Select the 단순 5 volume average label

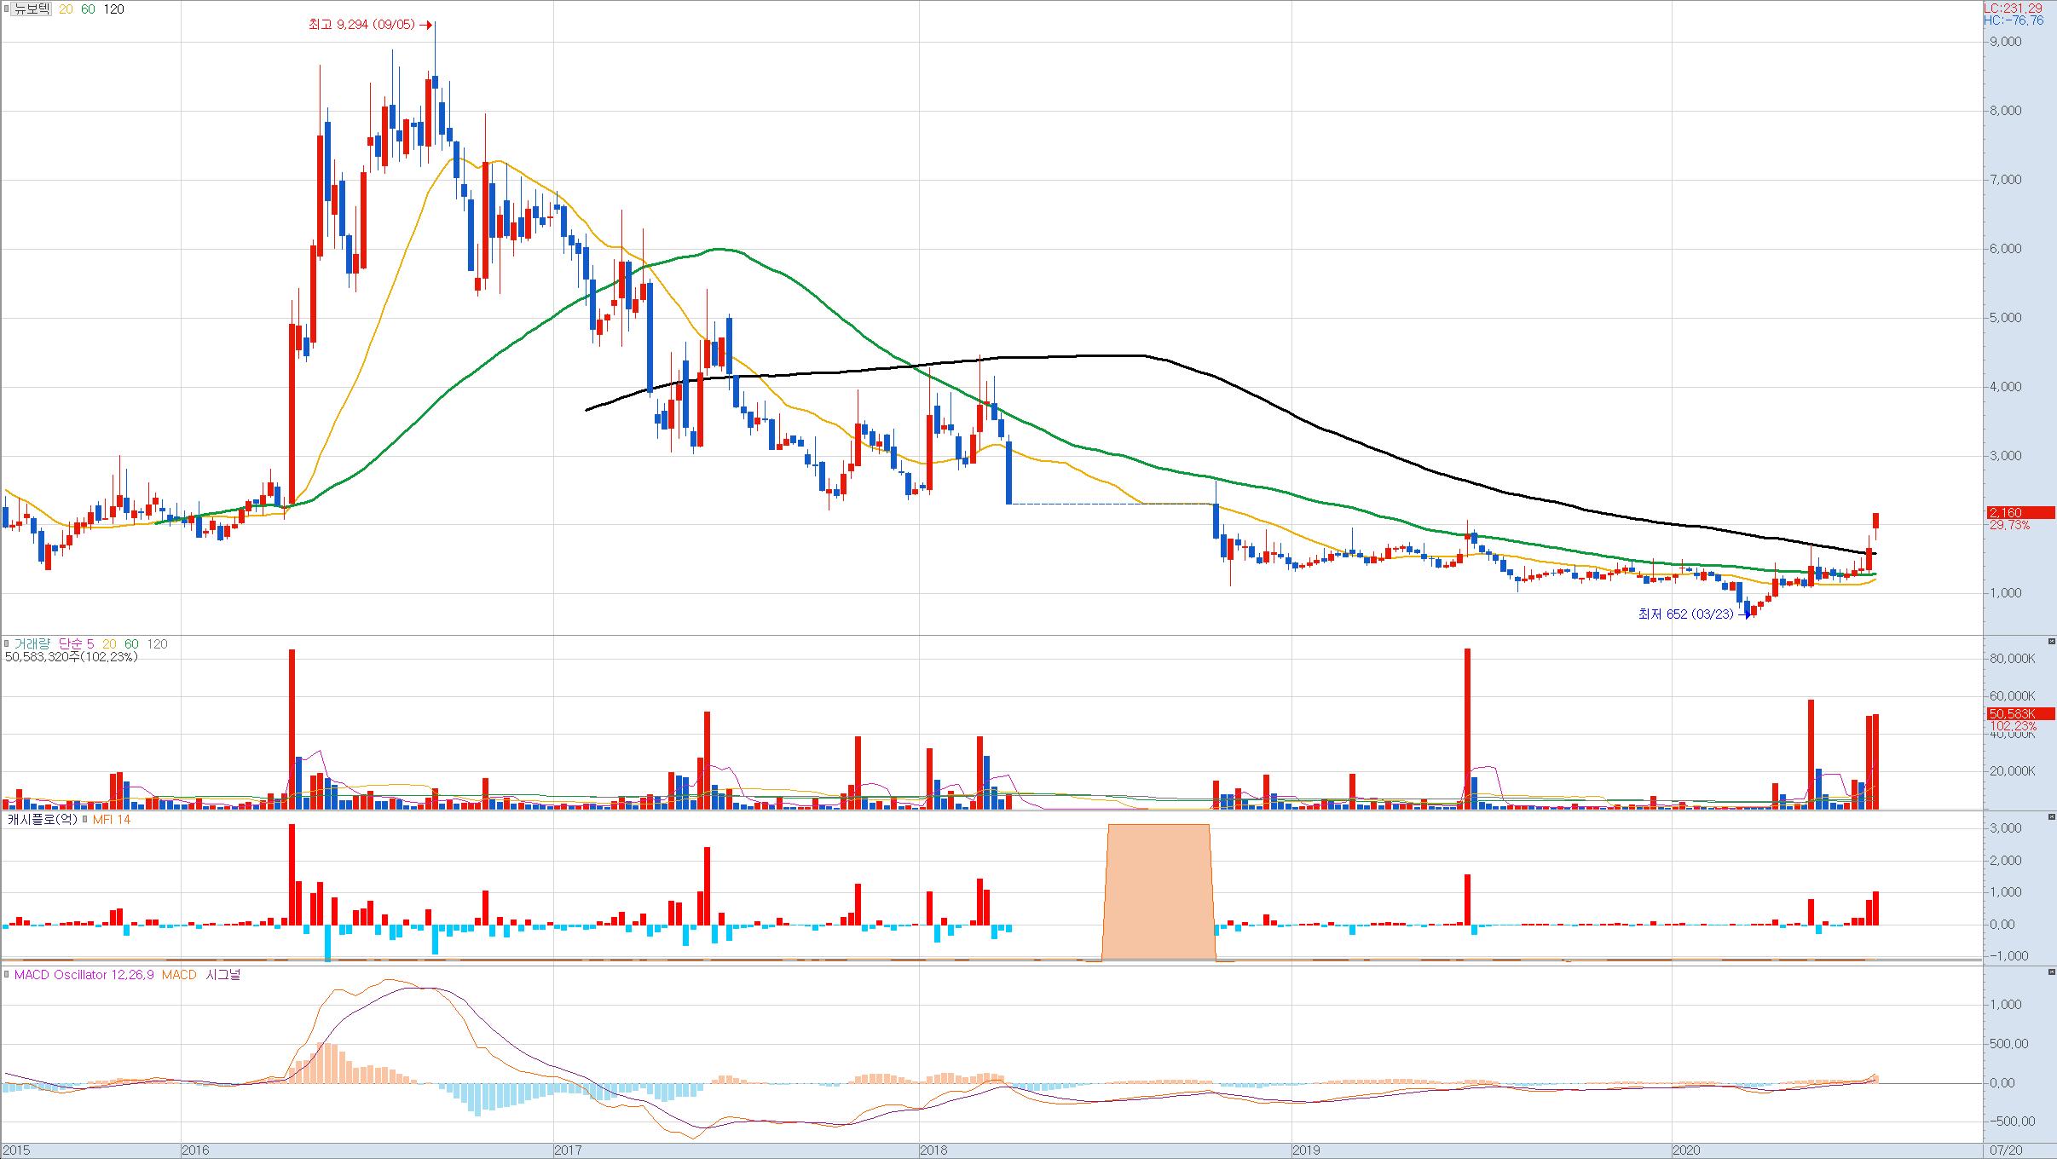pyautogui.click(x=76, y=644)
